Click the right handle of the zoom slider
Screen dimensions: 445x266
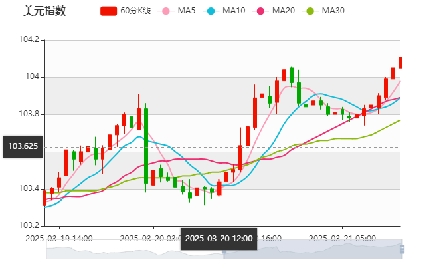coord(403,250)
